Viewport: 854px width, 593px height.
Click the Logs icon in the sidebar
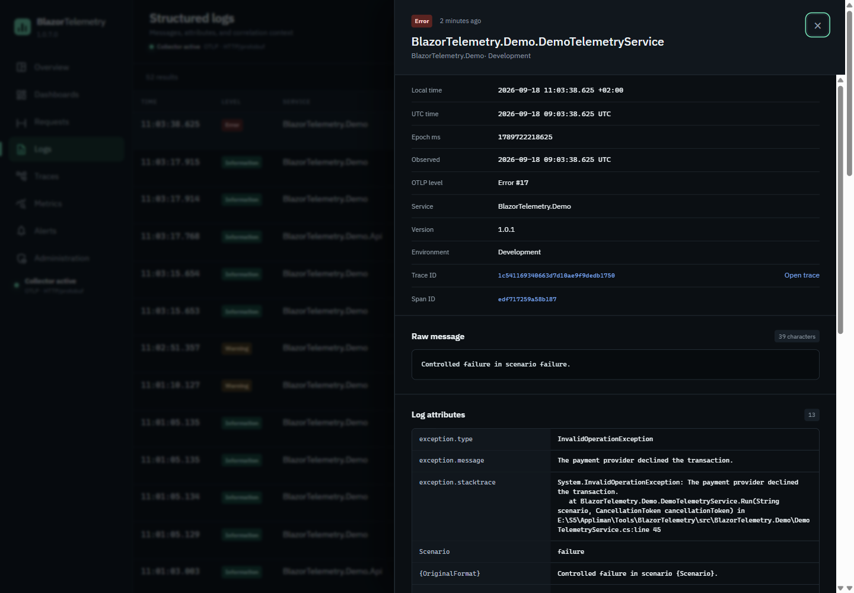pos(22,149)
